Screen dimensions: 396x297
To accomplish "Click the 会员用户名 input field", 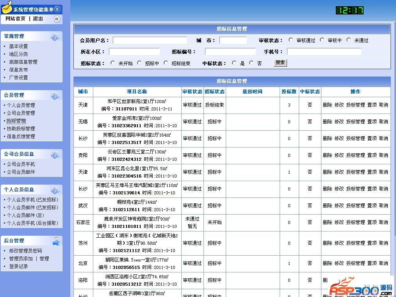I will click(150, 40).
